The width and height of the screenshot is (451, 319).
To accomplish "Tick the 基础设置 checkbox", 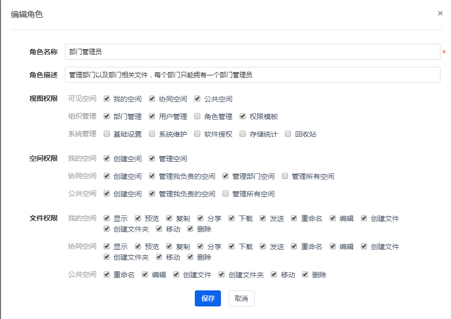I will point(107,134).
